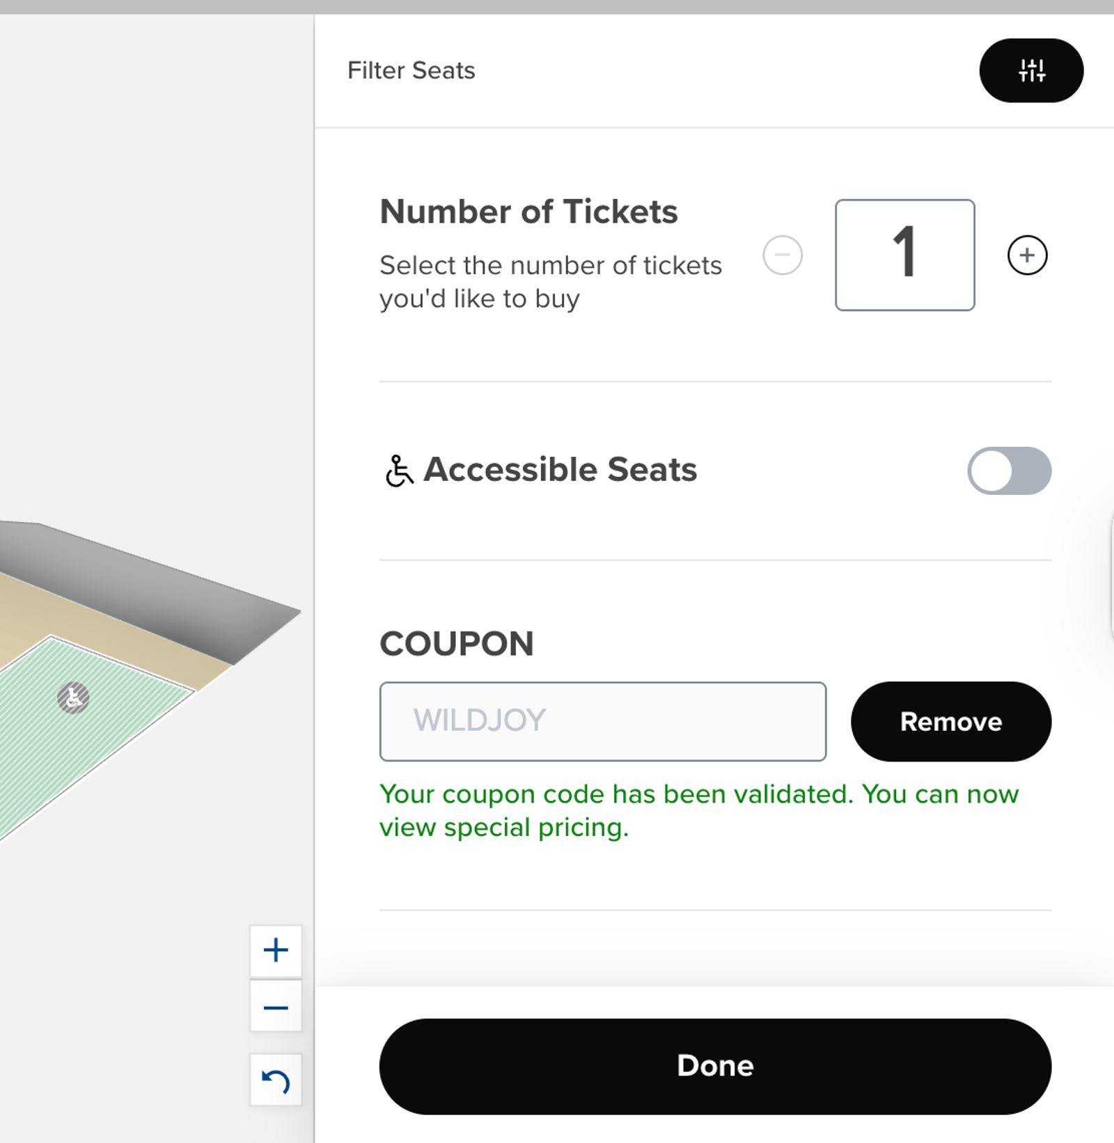Click the Number of Tickets heading
The image size is (1114, 1143).
coord(528,212)
